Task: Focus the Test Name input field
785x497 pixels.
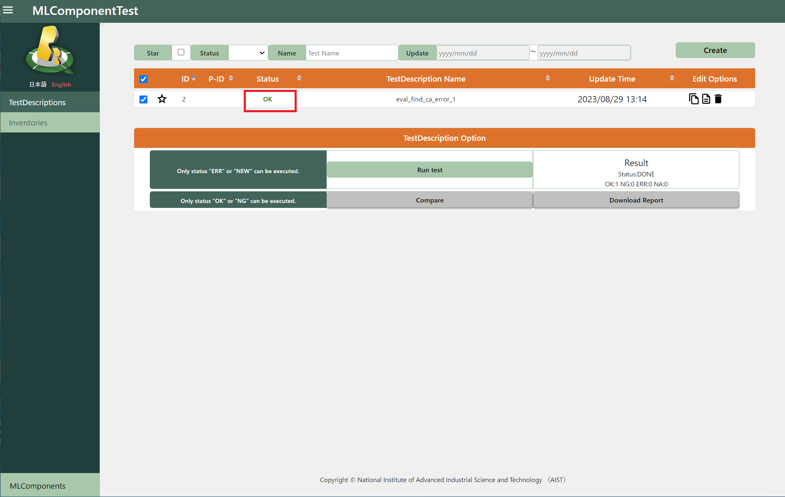Action: pyautogui.click(x=351, y=53)
